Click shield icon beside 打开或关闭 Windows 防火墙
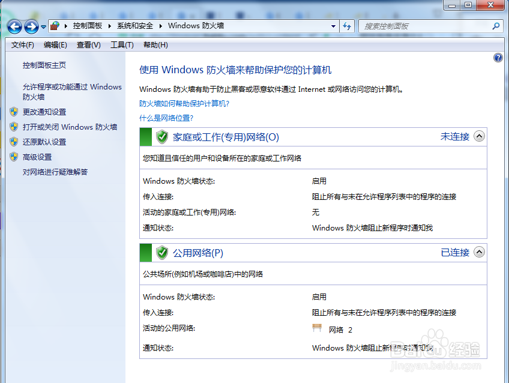The width and height of the screenshot is (509, 383). point(14,127)
